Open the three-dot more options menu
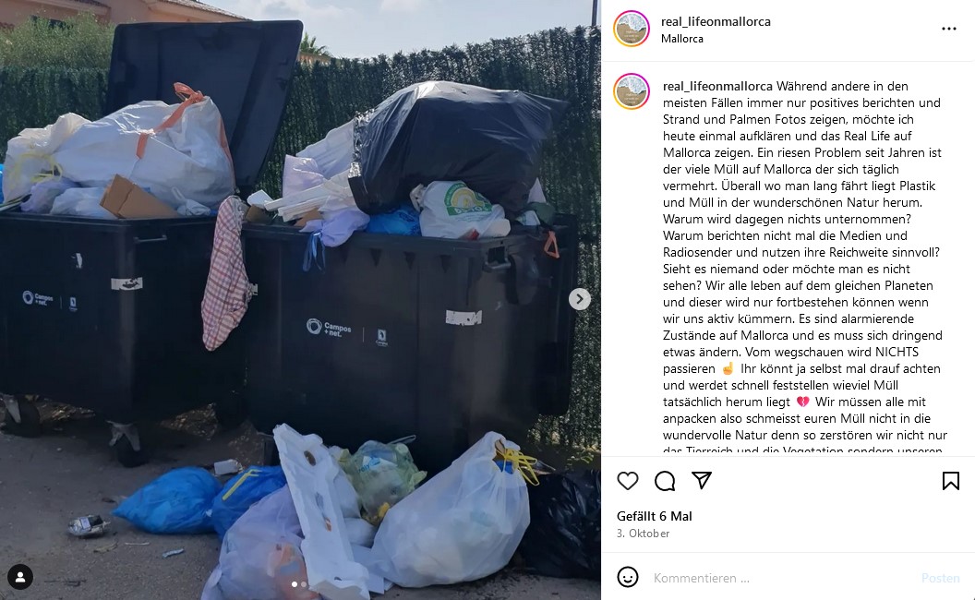The width and height of the screenshot is (975, 600). pyautogui.click(x=949, y=29)
